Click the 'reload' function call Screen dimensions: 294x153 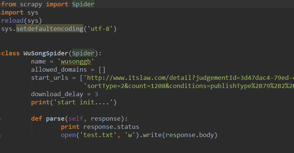point(12,20)
